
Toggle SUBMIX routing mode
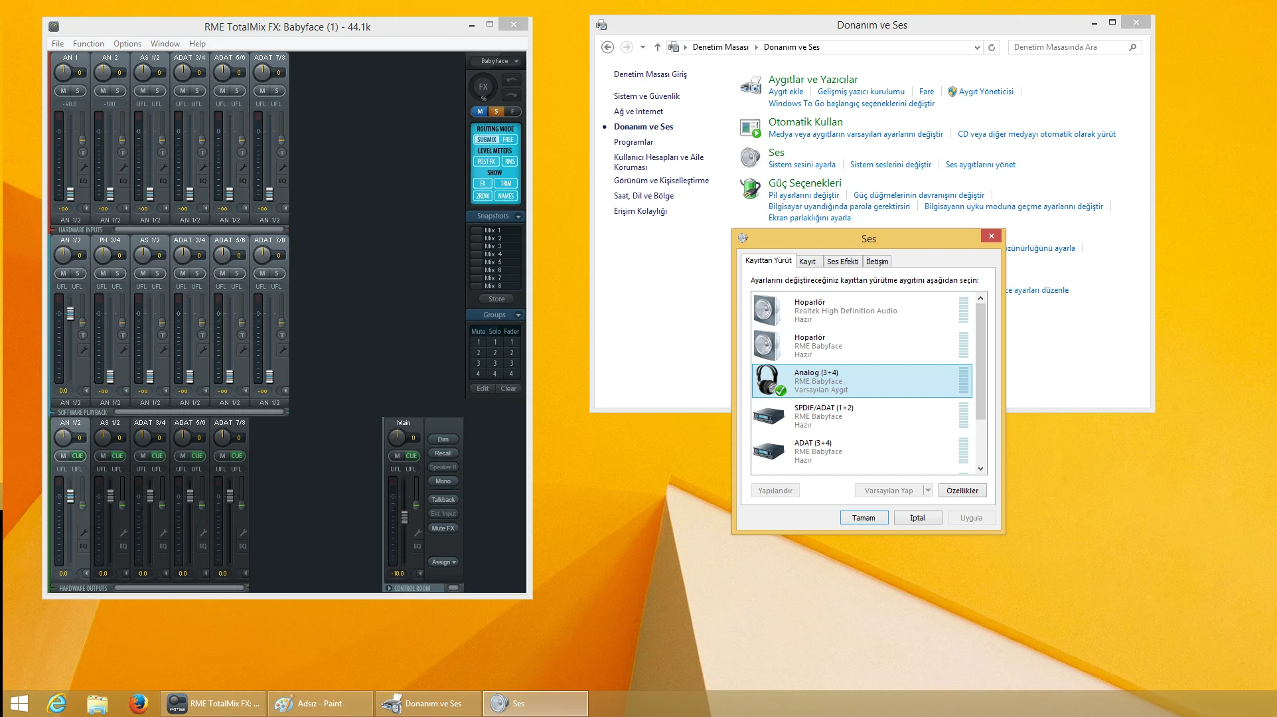[x=487, y=139]
